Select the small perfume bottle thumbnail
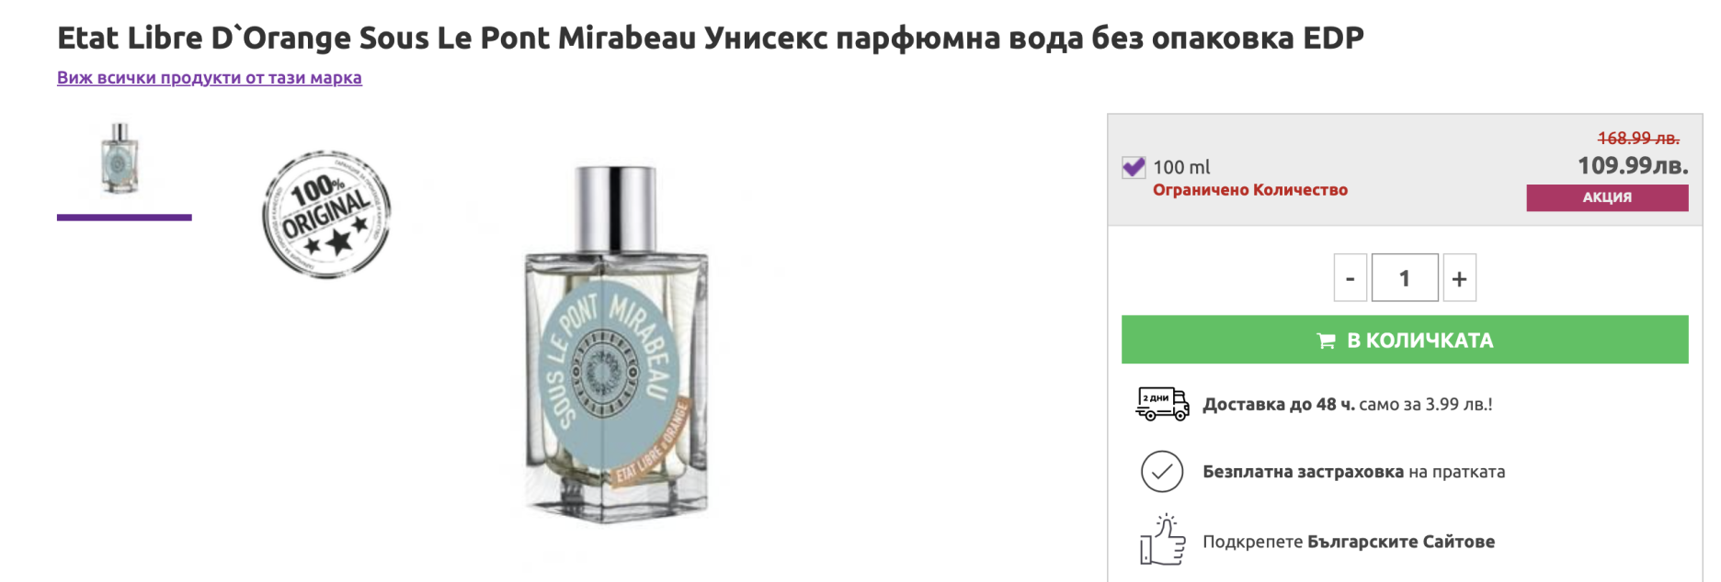The image size is (1721, 582). [120, 159]
